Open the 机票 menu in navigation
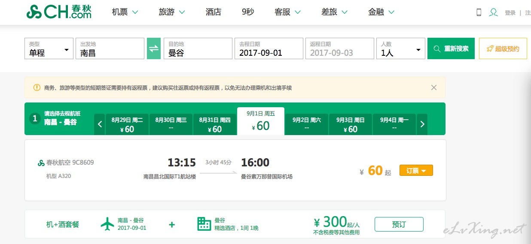Viewport: 531px width, 244px height. (125, 12)
